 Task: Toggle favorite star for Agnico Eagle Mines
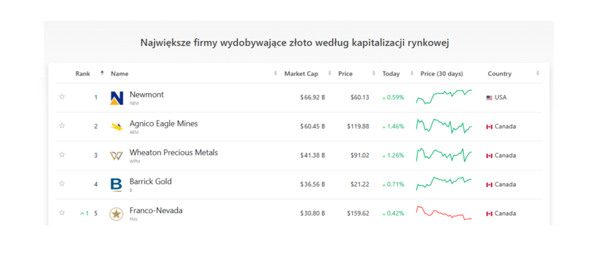click(x=62, y=126)
